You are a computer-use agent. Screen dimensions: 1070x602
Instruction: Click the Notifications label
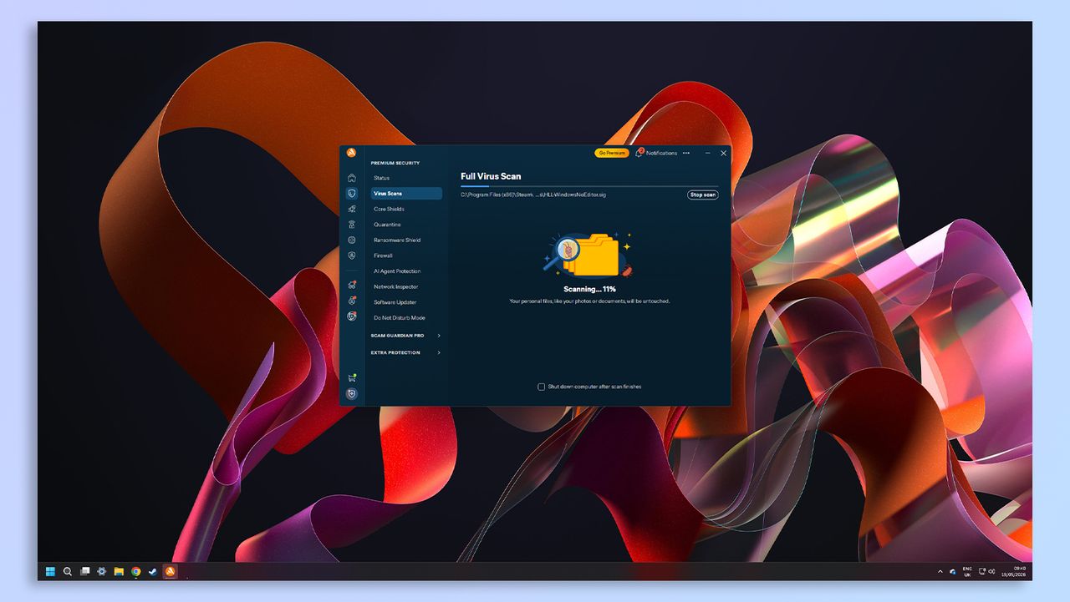(661, 153)
